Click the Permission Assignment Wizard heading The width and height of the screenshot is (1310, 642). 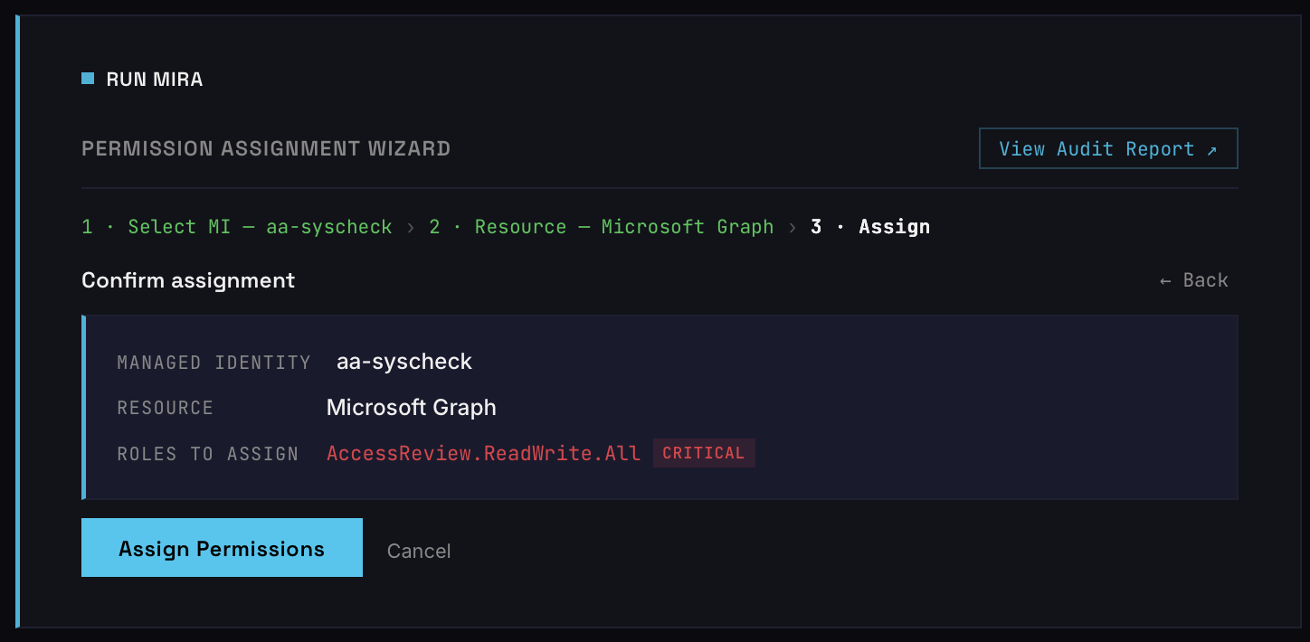coord(266,148)
